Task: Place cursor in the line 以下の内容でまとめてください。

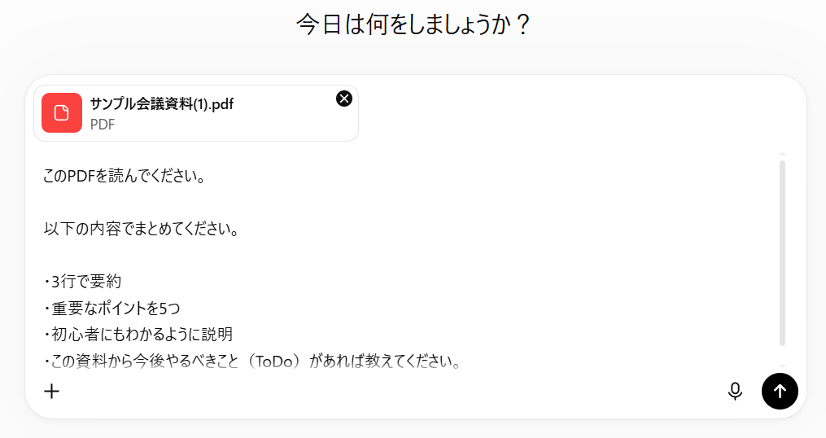Action: click(x=142, y=229)
